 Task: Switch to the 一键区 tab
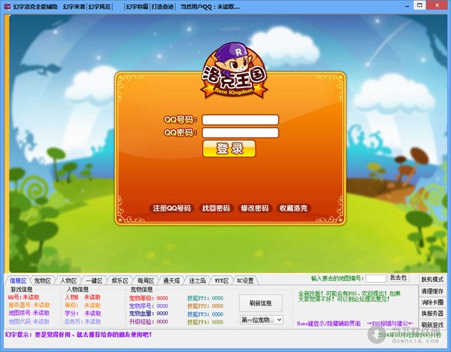click(x=94, y=281)
